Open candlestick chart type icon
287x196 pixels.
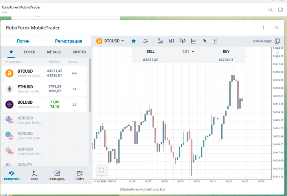(183, 41)
